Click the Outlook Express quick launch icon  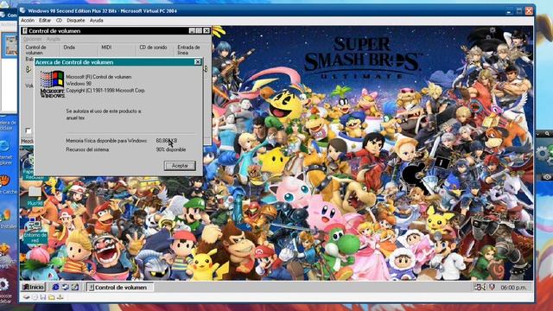(x=66, y=287)
